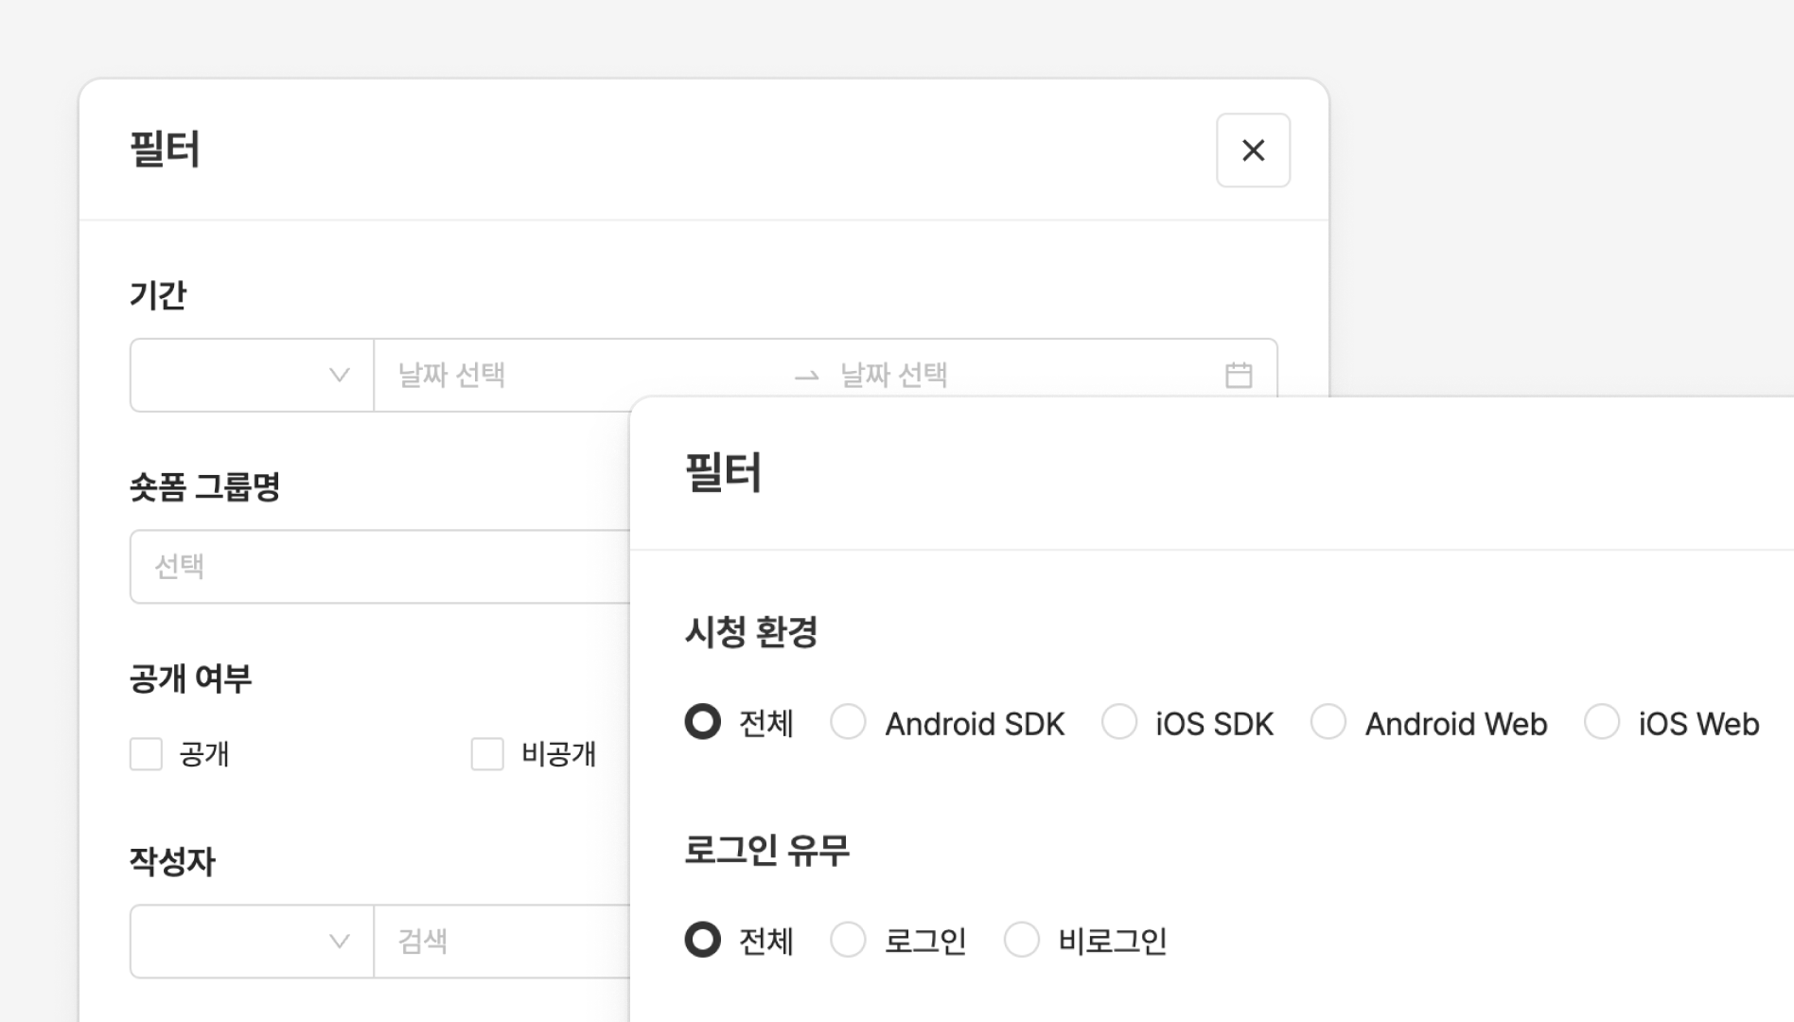Select the iOS Web radio option
The width and height of the screenshot is (1794, 1022).
(1602, 722)
